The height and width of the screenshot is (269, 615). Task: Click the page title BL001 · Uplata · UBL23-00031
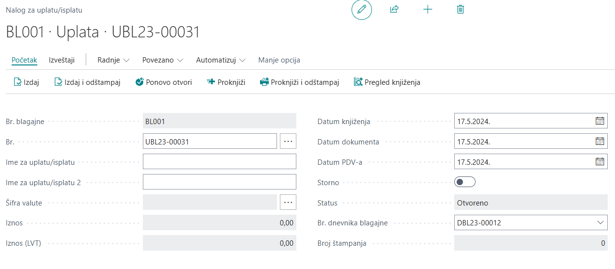(103, 32)
